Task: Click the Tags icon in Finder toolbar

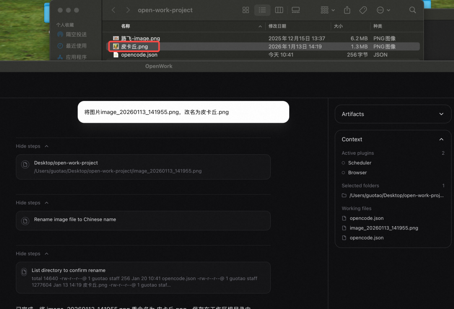Action: (363, 10)
